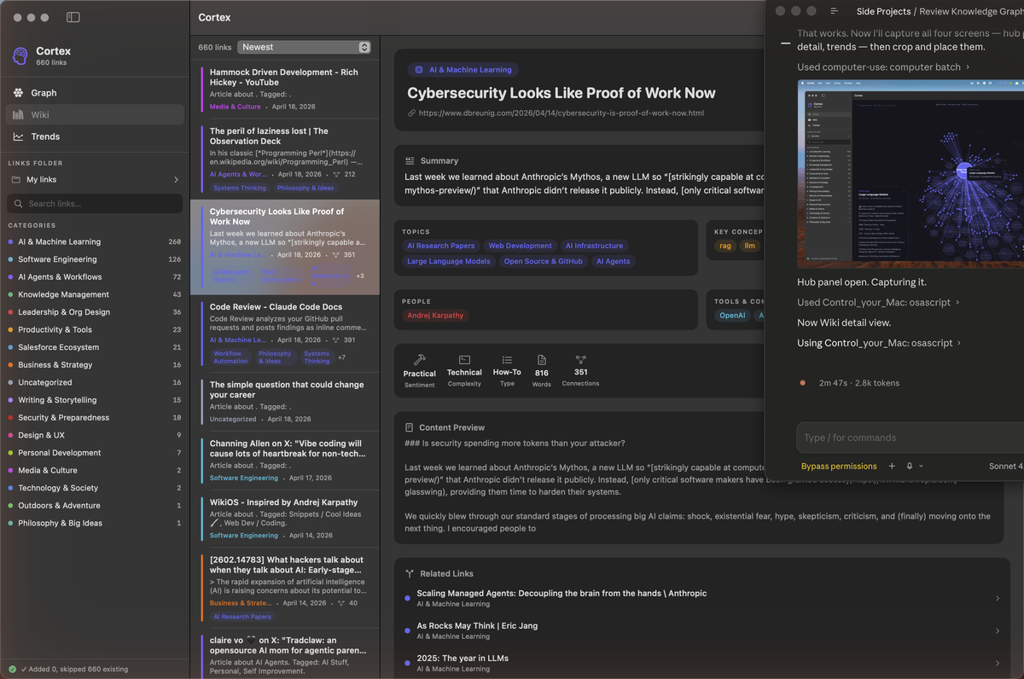
Task: Click the Bypass permissions mode link
Action: tap(839, 467)
